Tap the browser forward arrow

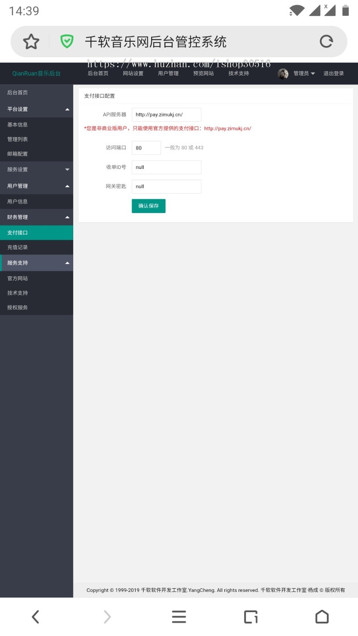[107, 617]
